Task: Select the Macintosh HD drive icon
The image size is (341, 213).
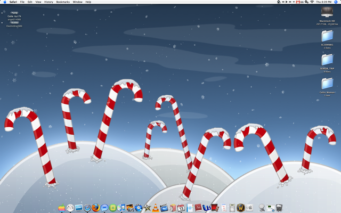Action: (x=327, y=12)
